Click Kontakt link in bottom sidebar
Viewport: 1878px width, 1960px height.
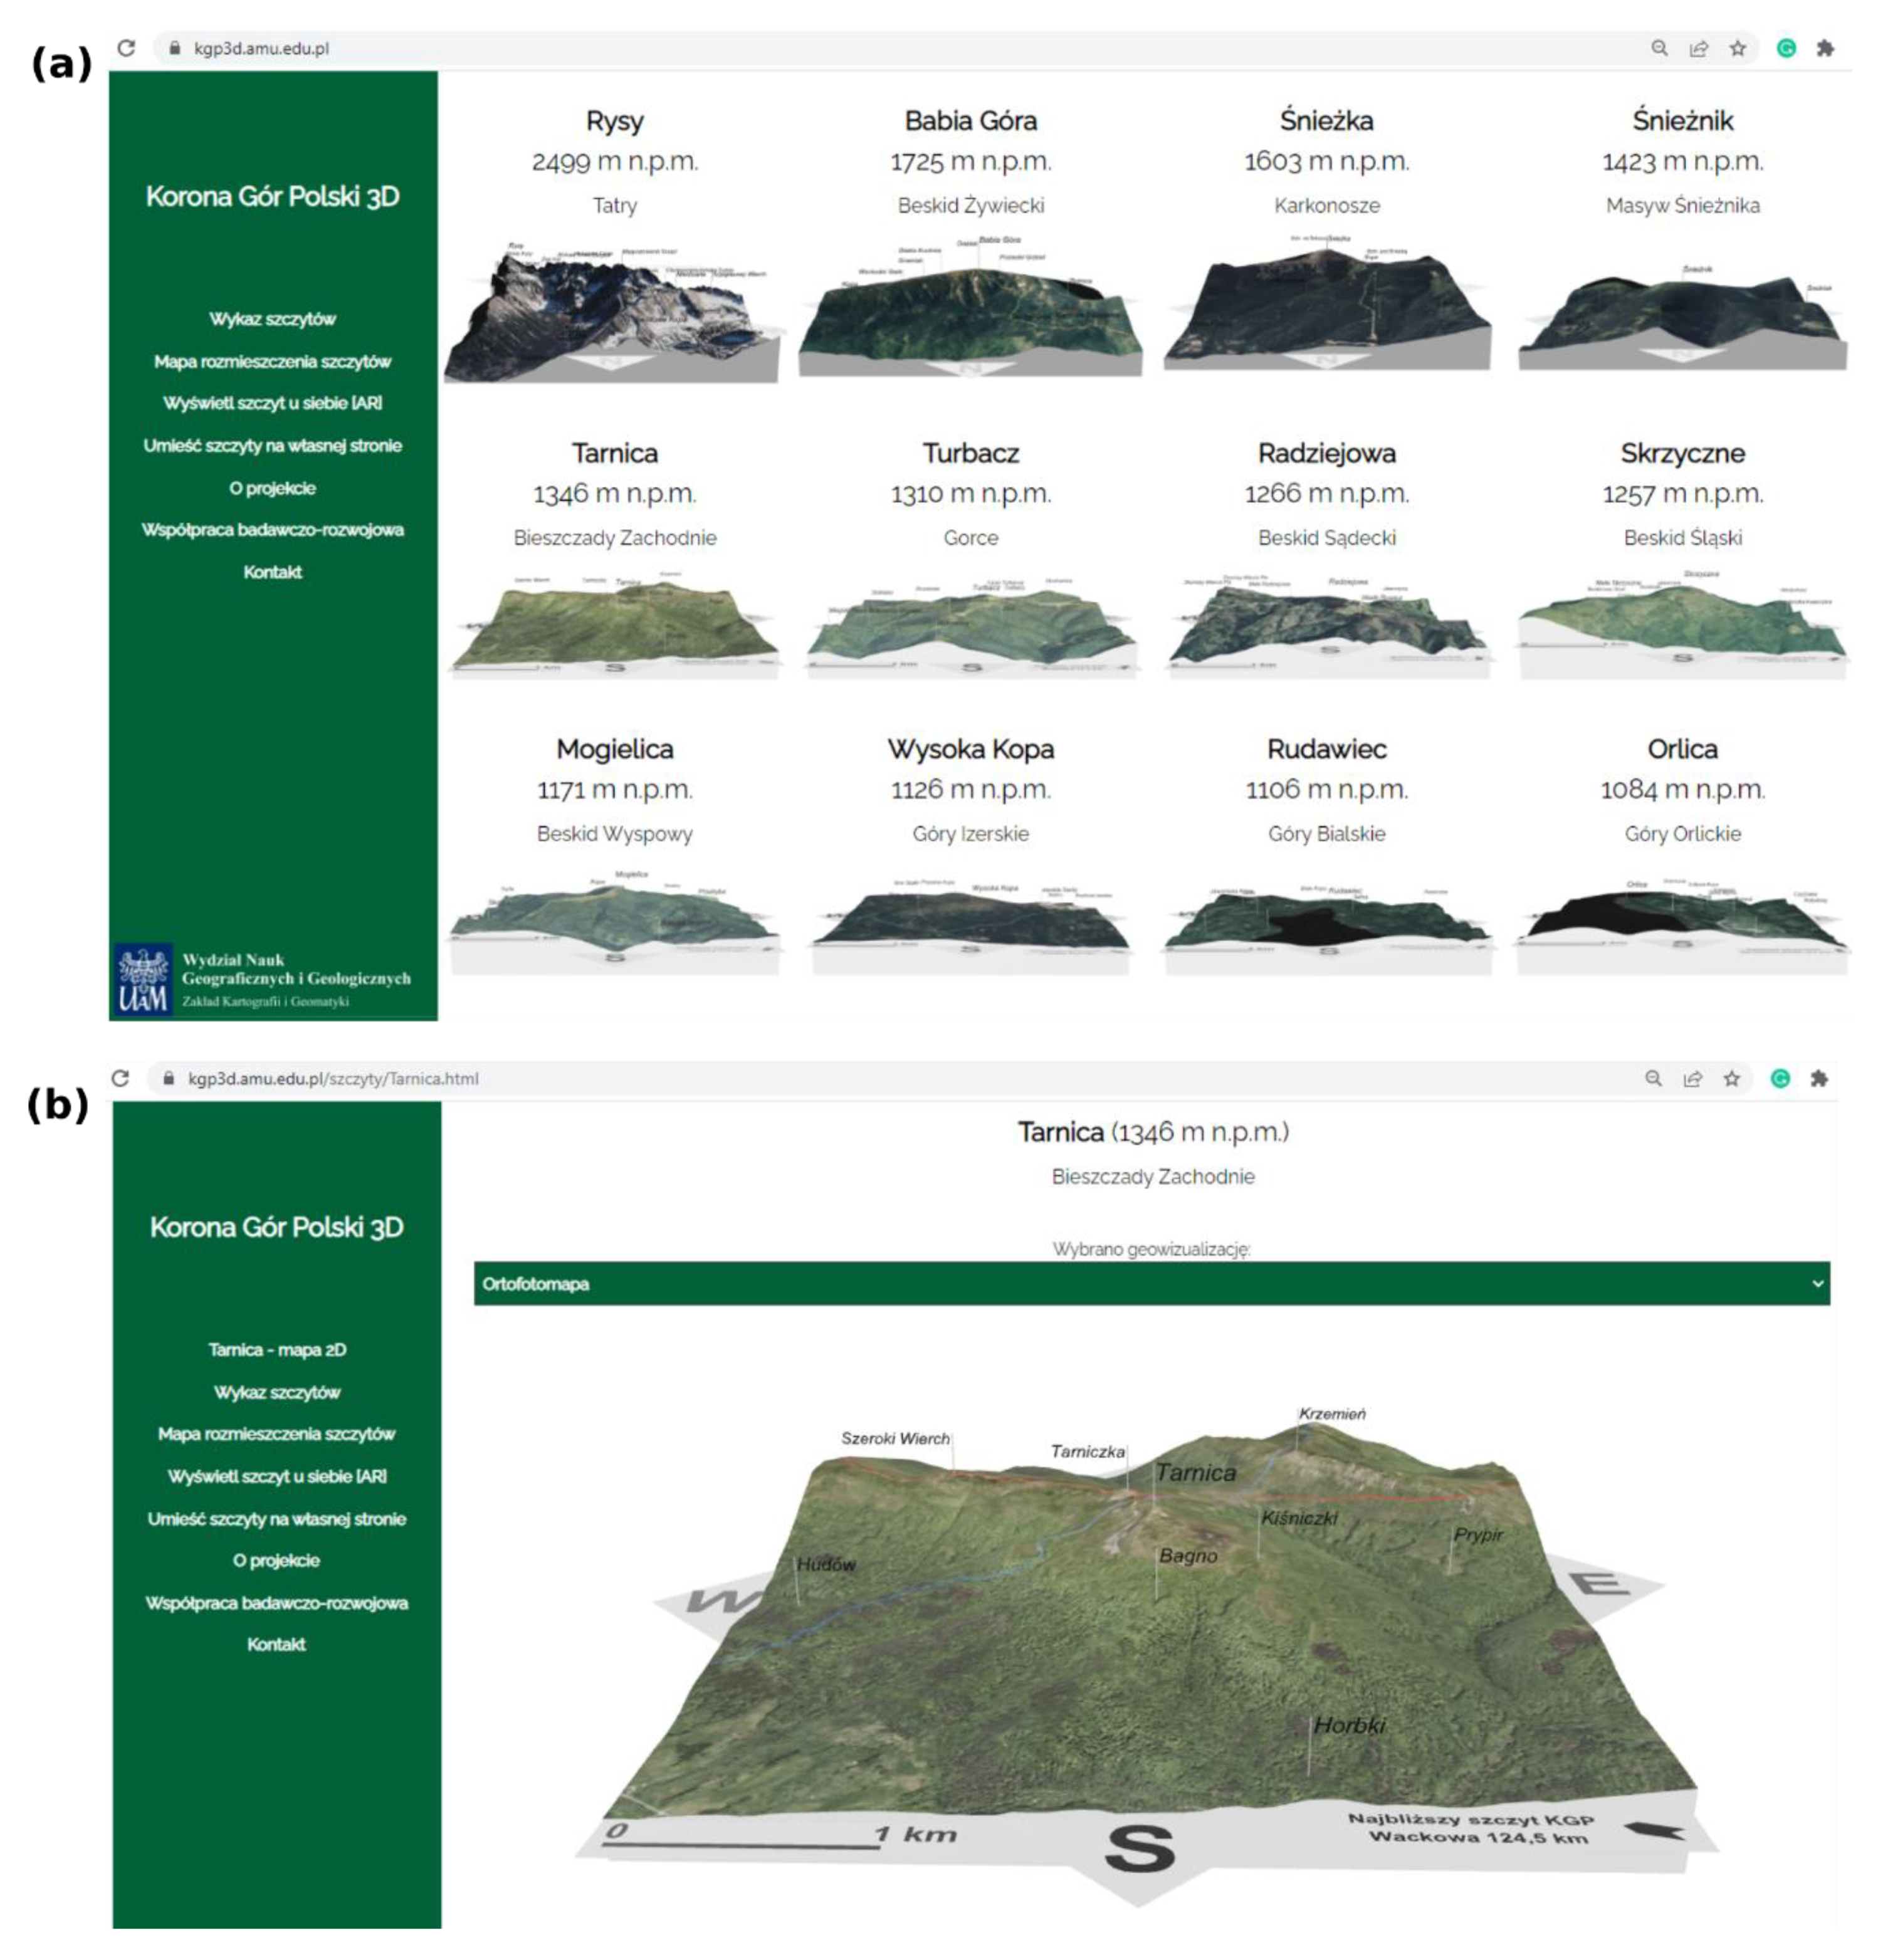point(276,1644)
